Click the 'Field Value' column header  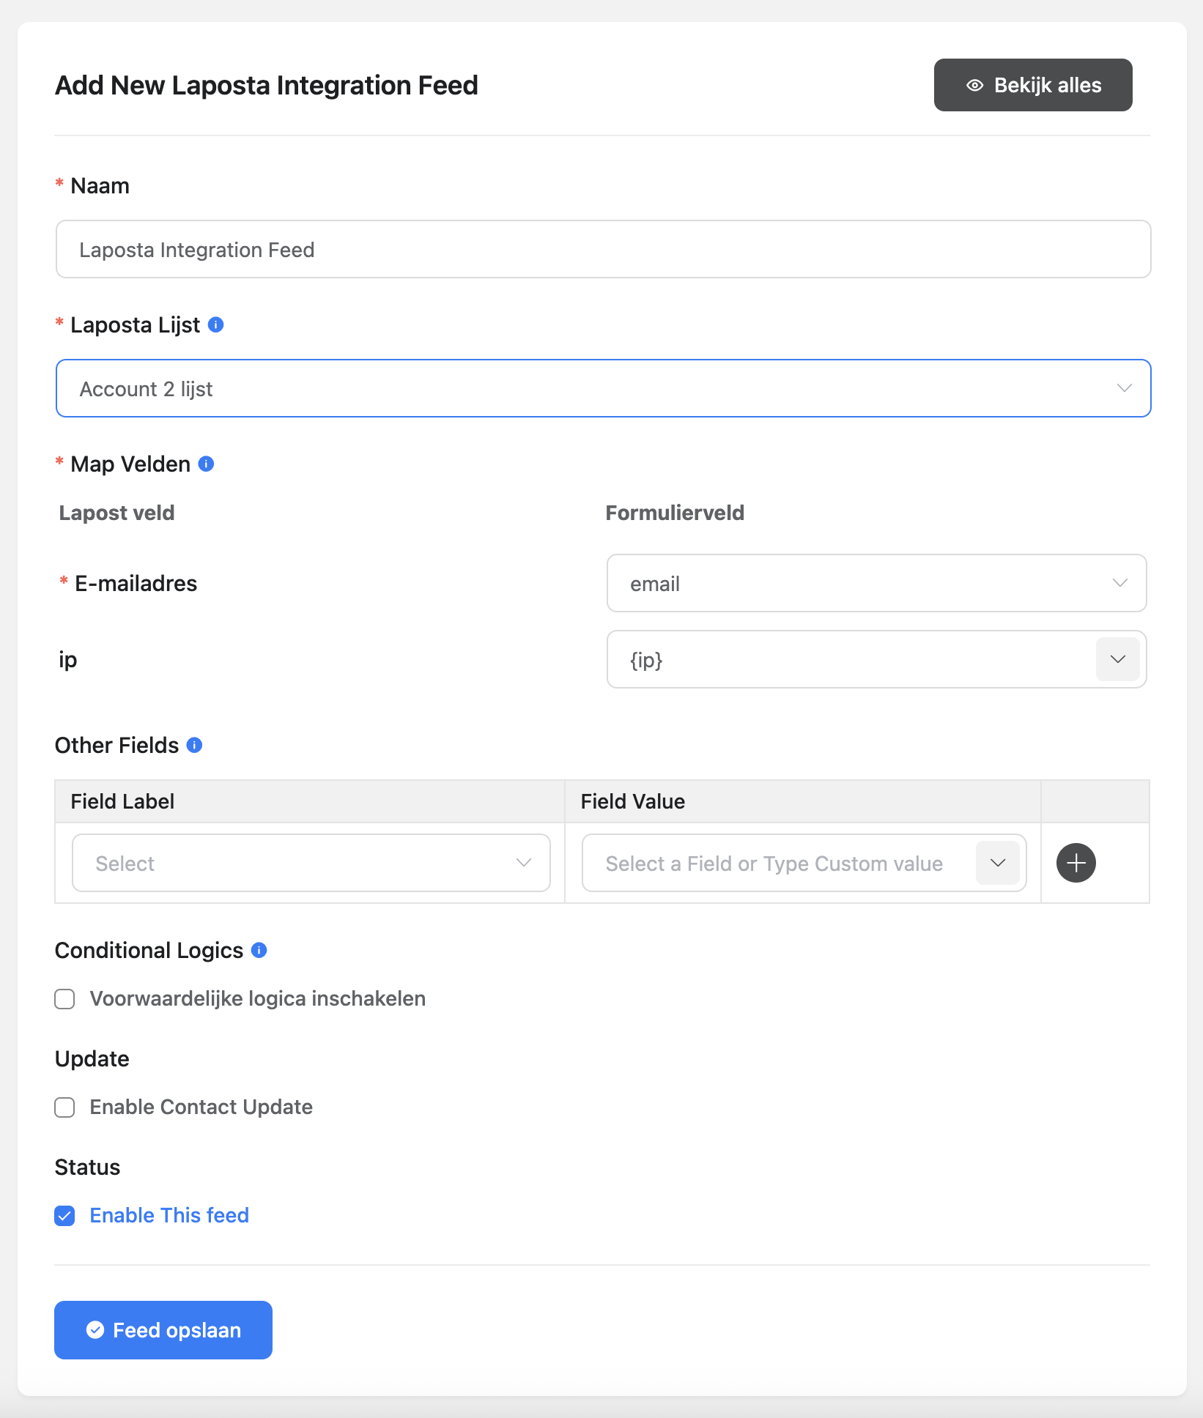[633, 801]
